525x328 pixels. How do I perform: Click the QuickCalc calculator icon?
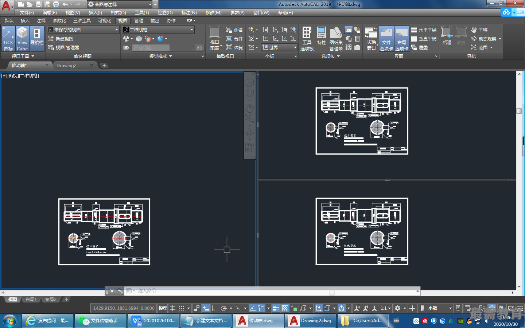click(357, 39)
